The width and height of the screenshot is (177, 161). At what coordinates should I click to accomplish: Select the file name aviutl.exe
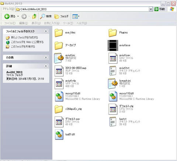[125, 45]
